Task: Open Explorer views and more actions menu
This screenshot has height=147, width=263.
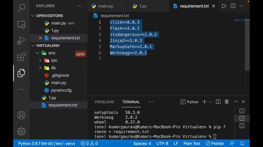Action: tap(79, 6)
